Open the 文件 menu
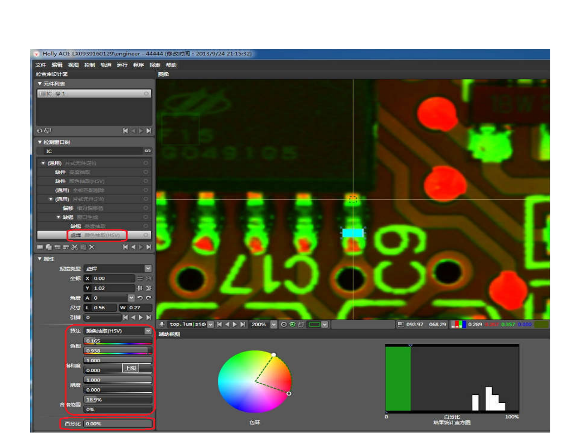This screenshot has height=437, width=582. point(40,65)
